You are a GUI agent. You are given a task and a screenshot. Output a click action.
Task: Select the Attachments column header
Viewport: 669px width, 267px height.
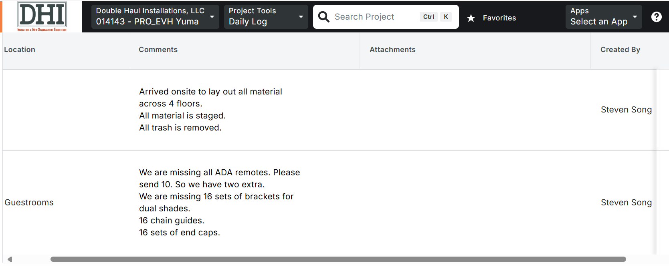[392, 50]
